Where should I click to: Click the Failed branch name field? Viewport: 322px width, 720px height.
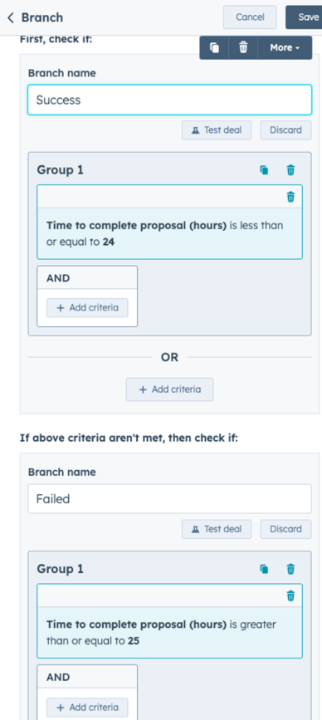tap(170, 498)
